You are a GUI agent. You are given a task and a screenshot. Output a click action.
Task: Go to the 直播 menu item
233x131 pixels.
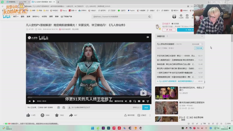pyautogui.click(x=28, y=17)
